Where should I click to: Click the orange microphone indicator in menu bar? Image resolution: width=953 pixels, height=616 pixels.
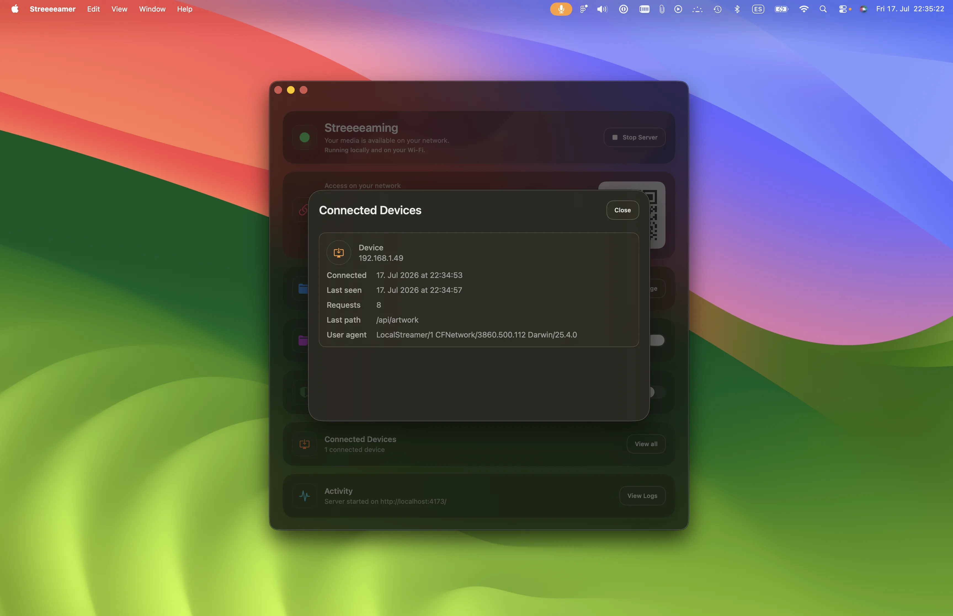click(x=561, y=9)
